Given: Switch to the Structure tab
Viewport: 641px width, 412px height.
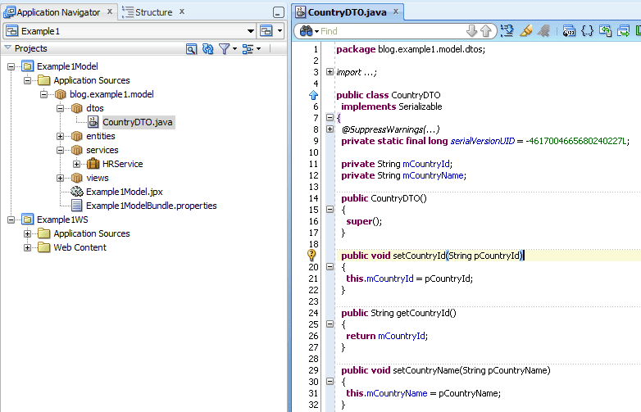Looking at the screenshot, I should tap(154, 12).
